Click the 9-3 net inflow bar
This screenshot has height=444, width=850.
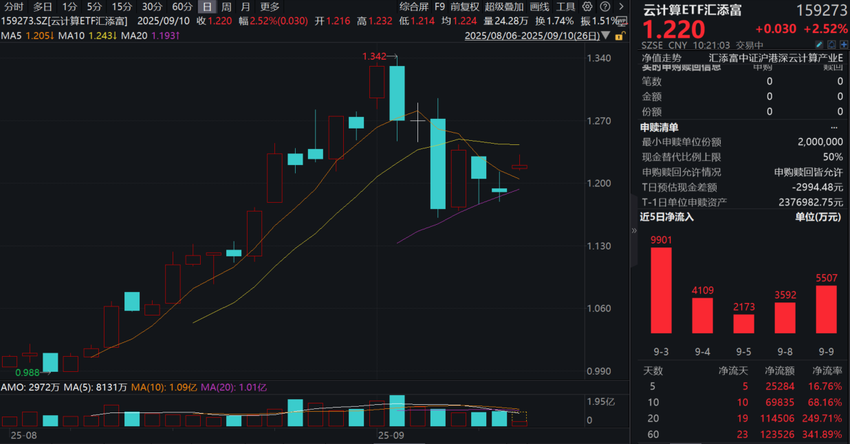click(x=661, y=292)
